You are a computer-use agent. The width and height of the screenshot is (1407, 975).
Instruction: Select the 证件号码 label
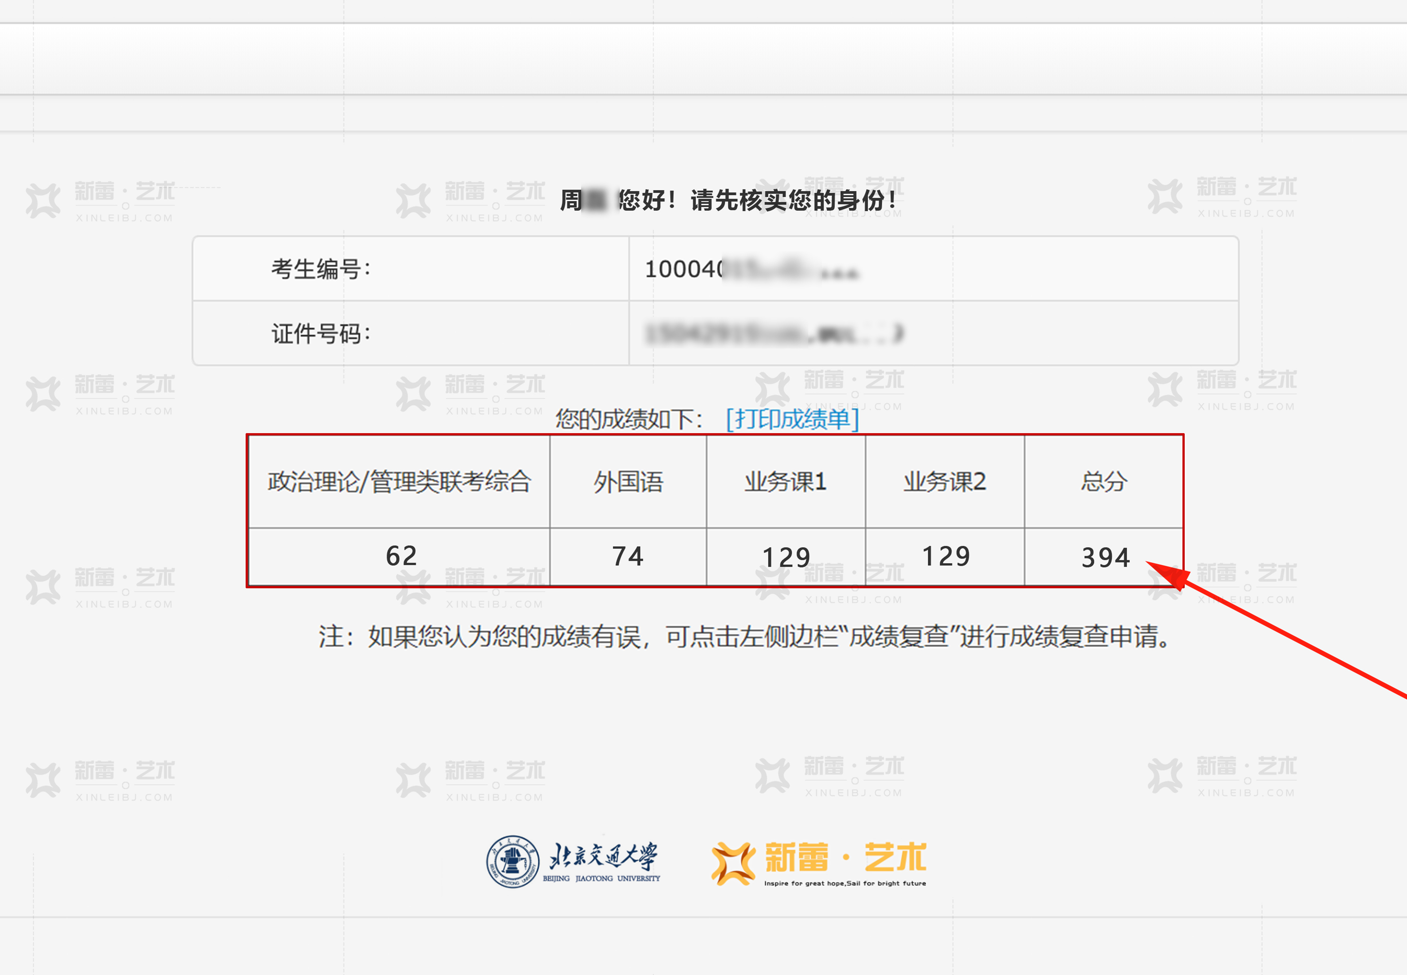click(x=321, y=333)
